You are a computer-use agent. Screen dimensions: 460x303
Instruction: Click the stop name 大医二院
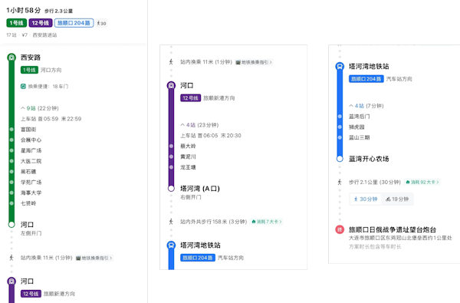pos(31,161)
